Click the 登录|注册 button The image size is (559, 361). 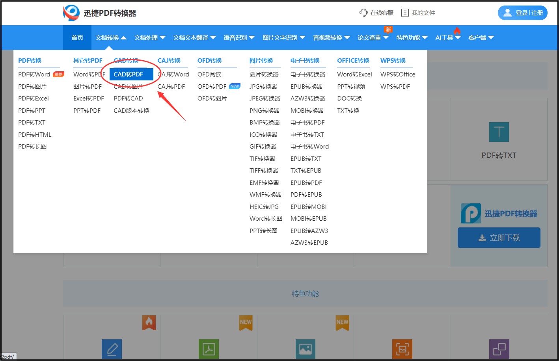pyautogui.click(x=523, y=13)
